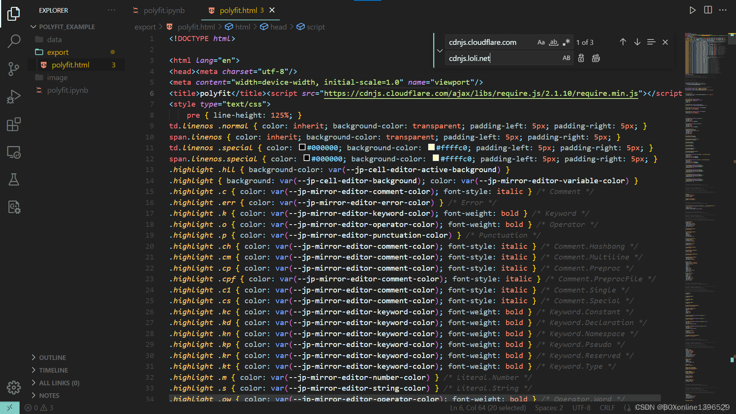Viewport: 736px width, 414px height.
Task: Click the #000000 color swatch on line 12
Action: 306,158
